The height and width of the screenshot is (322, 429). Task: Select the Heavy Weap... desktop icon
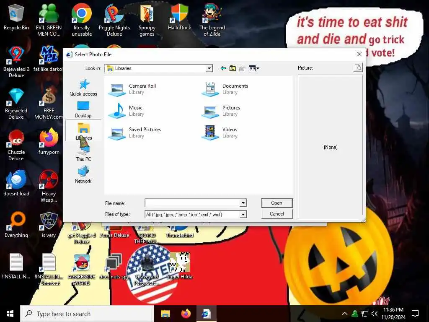click(49, 186)
